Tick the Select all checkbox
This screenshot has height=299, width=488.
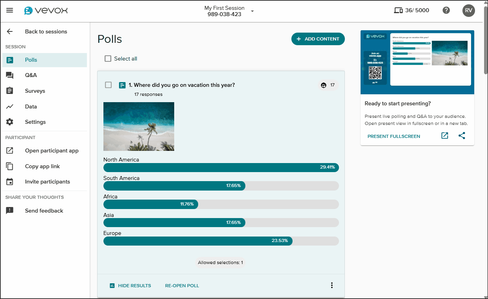tap(108, 59)
